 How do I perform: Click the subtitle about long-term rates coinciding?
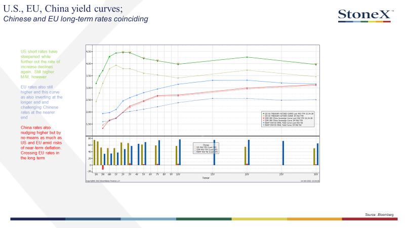pos(75,19)
